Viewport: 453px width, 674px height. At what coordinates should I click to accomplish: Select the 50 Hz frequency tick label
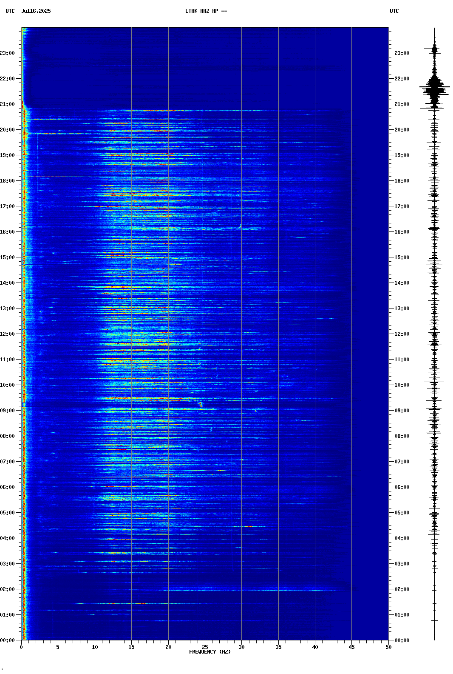388,647
